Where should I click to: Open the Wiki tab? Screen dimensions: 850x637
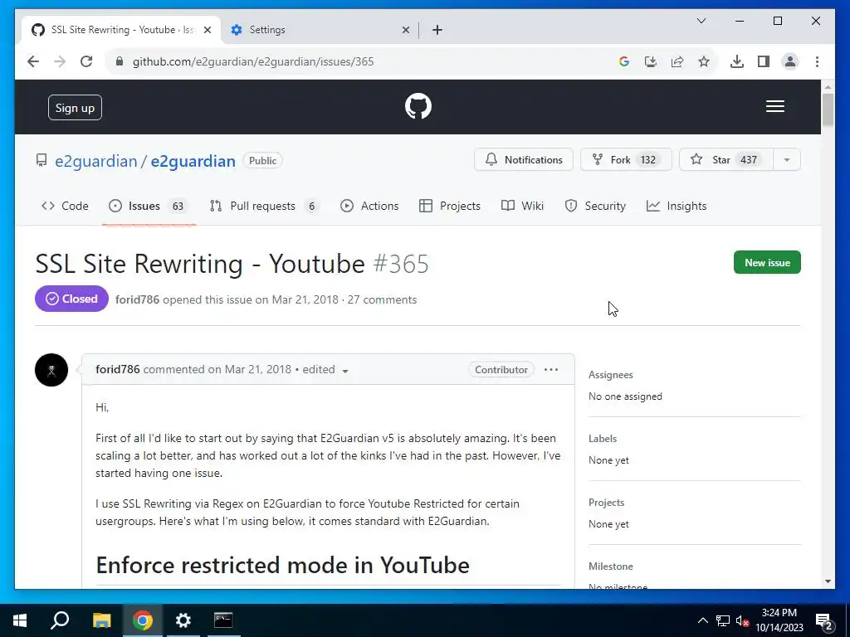click(x=523, y=206)
